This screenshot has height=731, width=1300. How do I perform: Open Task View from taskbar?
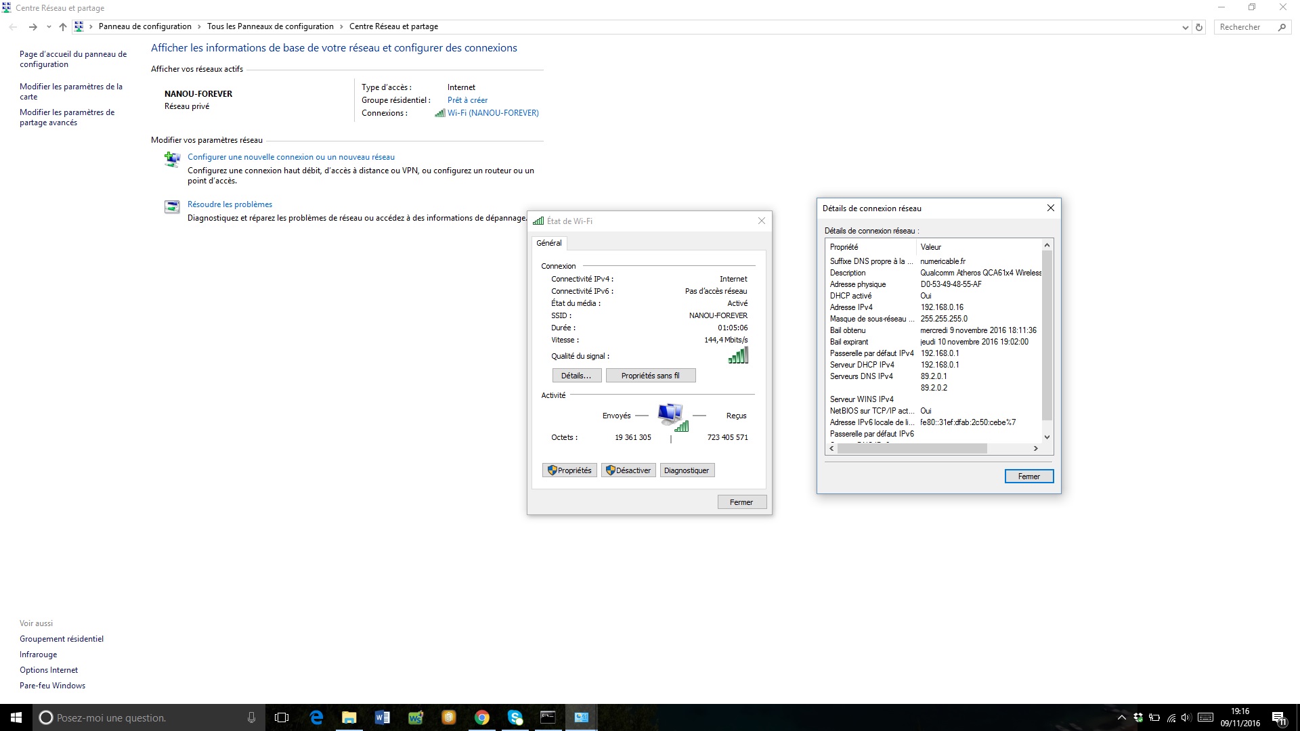pyautogui.click(x=282, y=717)
